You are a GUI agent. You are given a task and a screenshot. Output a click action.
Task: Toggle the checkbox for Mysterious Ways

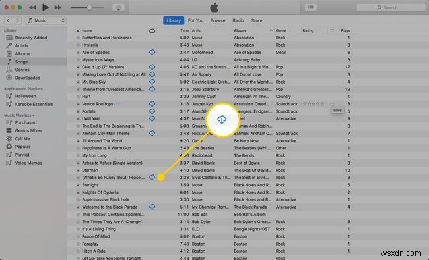point(79,60)
